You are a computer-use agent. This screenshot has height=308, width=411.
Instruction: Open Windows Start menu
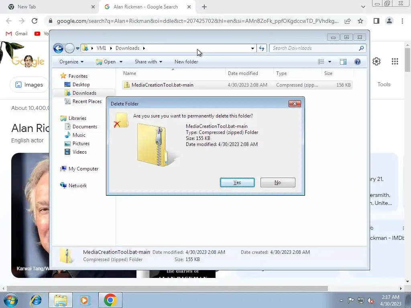point(10,300)
